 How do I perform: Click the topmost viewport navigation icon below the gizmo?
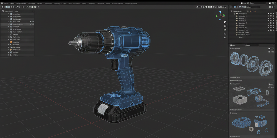click(225, 22)
